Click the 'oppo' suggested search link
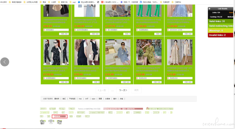The height and width of the screenshot is (129, 235). [x=93, y=99]
